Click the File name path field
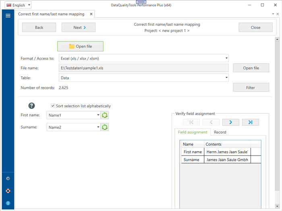This screenshot has width=282, height=211. click(143, 68)
